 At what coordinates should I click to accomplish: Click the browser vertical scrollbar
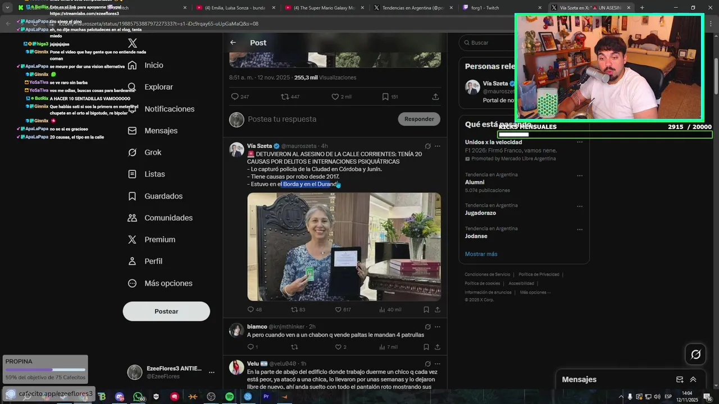click(x=716, y=76)
